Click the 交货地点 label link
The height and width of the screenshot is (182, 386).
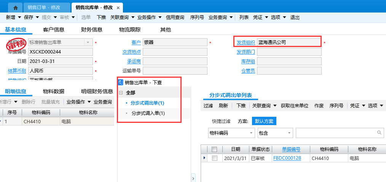point(132,52)
